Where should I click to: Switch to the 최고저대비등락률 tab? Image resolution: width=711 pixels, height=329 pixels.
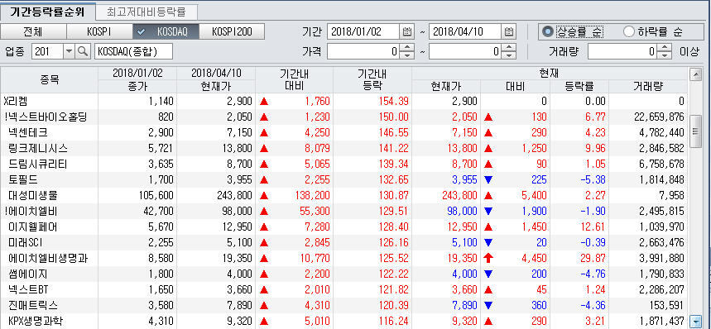[x=147, y=12]
